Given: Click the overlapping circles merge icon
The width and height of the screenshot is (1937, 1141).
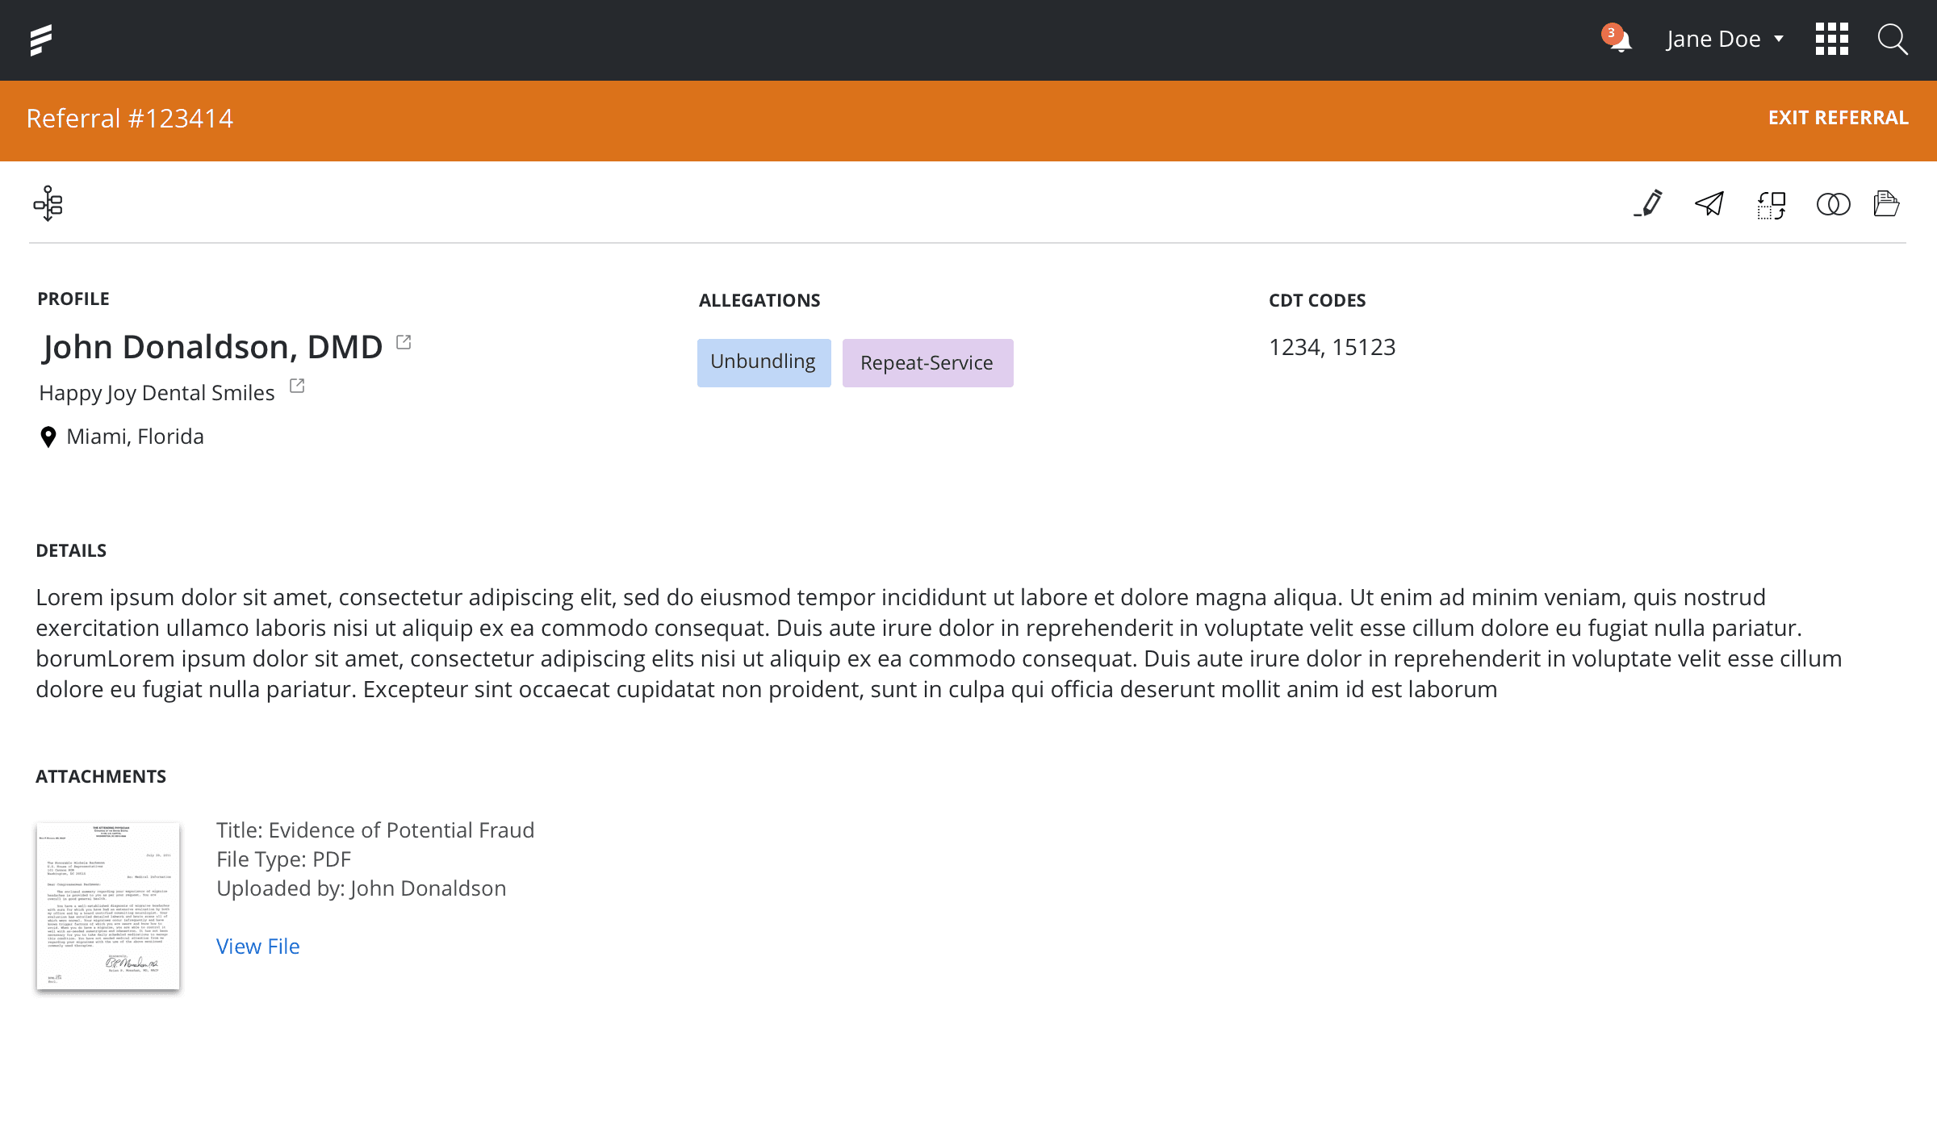Looking at the screenshot, I should (x=1833, y=204).
